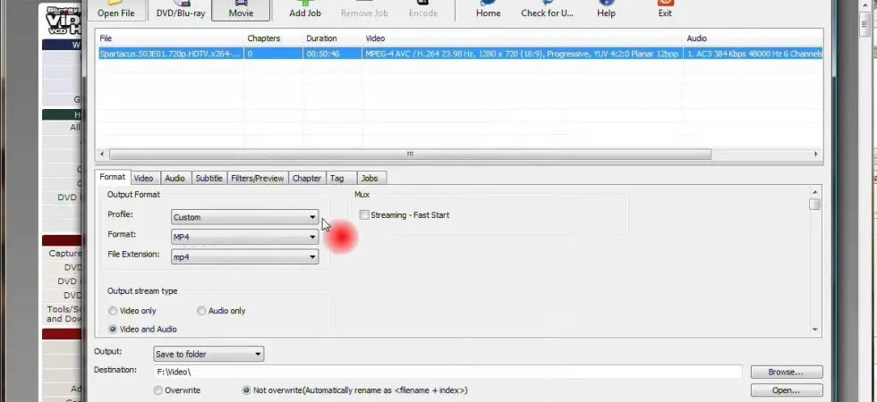The width and height of the screenshot is (877, 402).
Task: Open the Help toolbar icon
Action: 607,10
